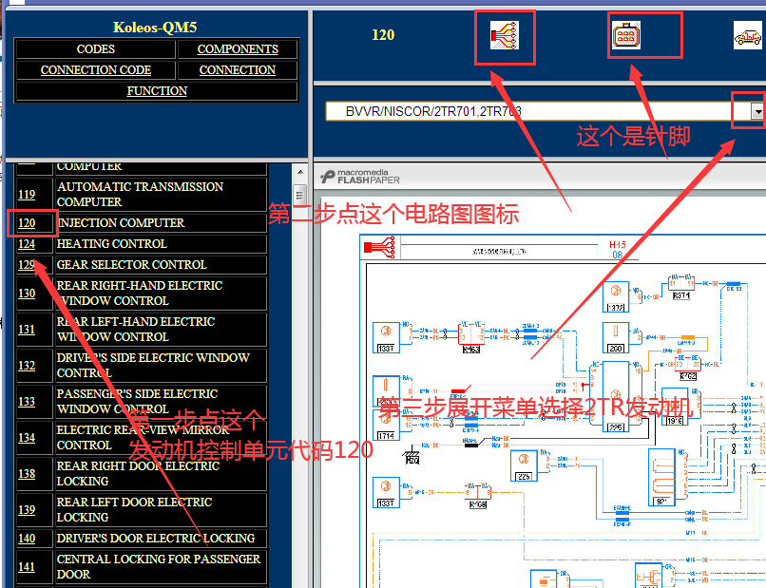Select REAR LEFT DOOR ELECTRIC LOCKING text
Viewport: 766px width, 588px height.
click(134, 510)
